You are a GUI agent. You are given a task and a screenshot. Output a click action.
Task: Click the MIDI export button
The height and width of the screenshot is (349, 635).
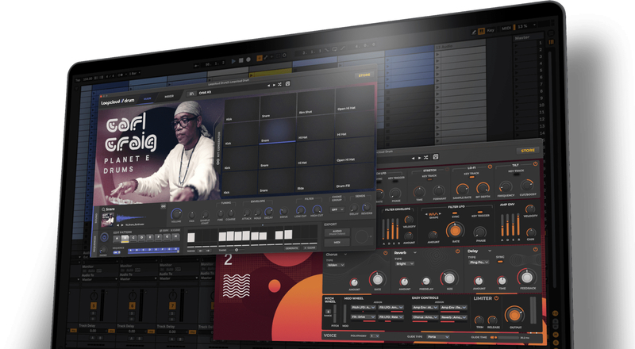337,242
